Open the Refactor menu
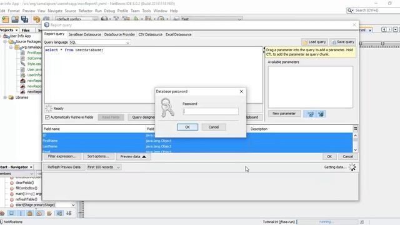 click(x=86, y=11)
